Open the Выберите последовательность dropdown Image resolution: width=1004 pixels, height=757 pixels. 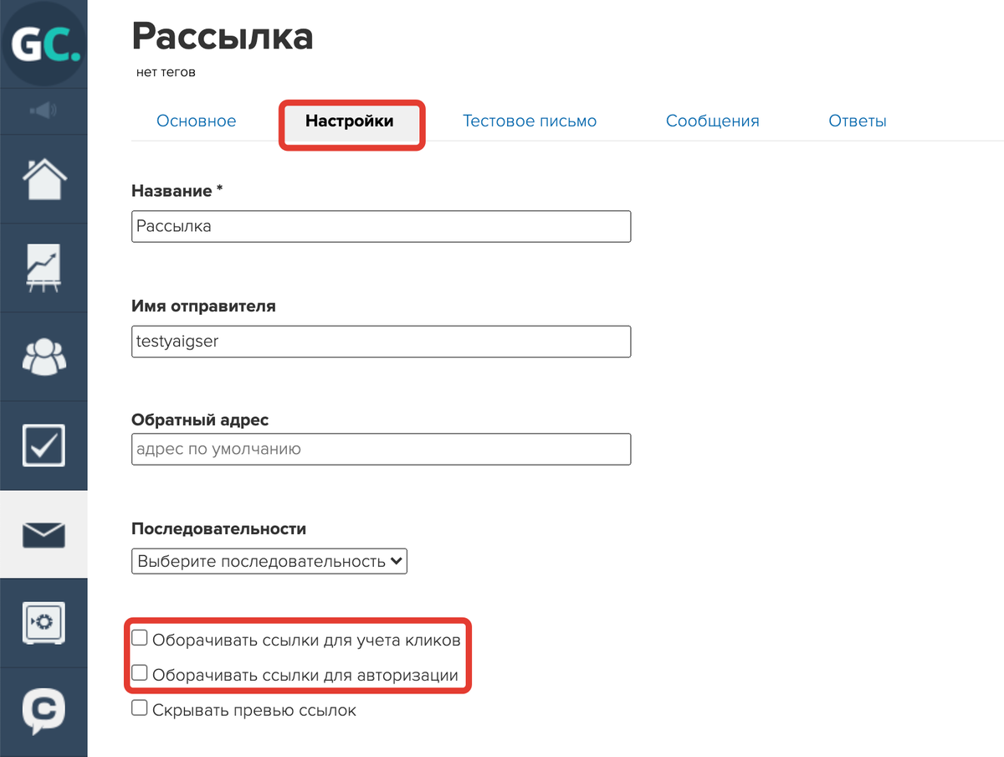pos(269,561)
